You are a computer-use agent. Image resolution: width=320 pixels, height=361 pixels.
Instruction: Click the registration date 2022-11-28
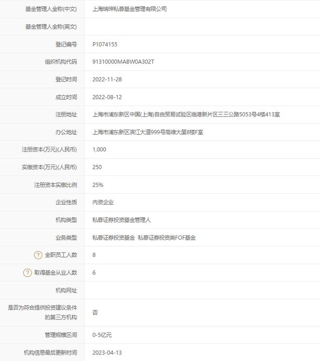click(x=107, y=79)
